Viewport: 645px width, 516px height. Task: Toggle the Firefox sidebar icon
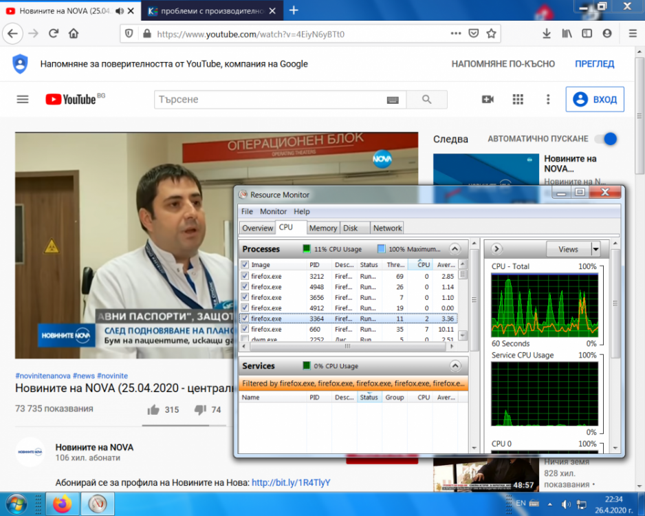(x=587, y=33)
